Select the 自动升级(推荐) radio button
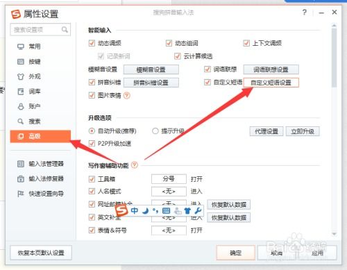Viewport: 347px width, 270px height. tap(92, 131)
